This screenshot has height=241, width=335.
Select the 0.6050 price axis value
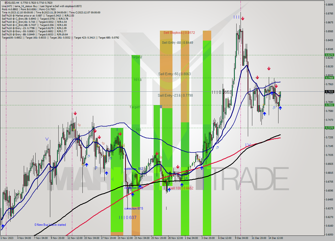click(x=329, y=235)
